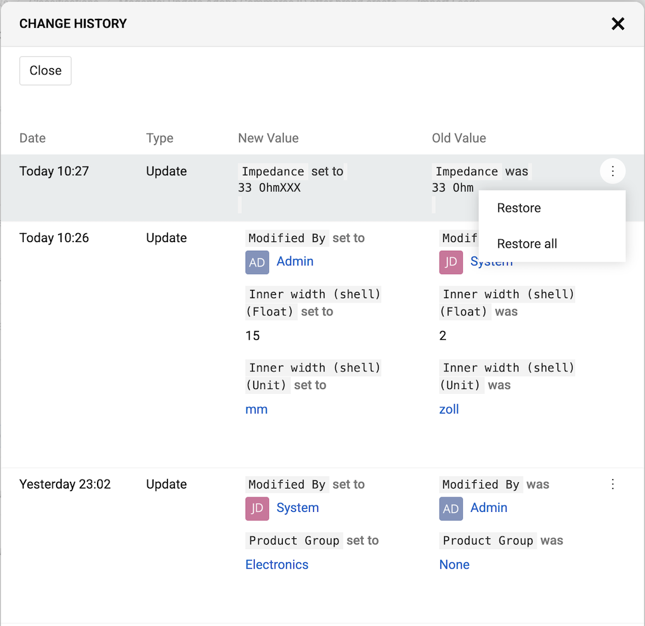The width and height of the screenshot is (645, 626).
Task: Open the System link in Yesterday 23:02 entry
Action: pyautogui.click(x=297, y=508)
